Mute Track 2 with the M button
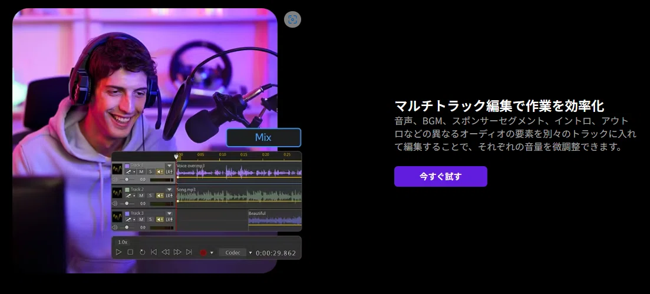Viewport: 650px width, 294px height. point(141,195)
